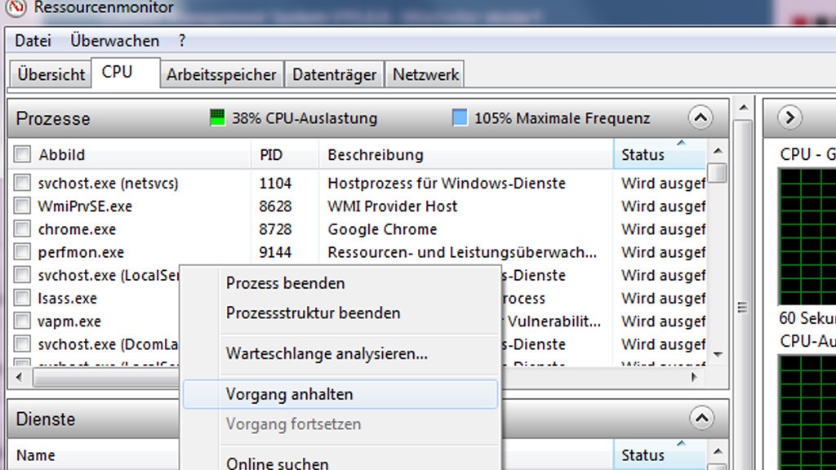The image size is (836, 470).
Task: Choose Vorgang anhalten from context menu
Action: coord(340,394)
